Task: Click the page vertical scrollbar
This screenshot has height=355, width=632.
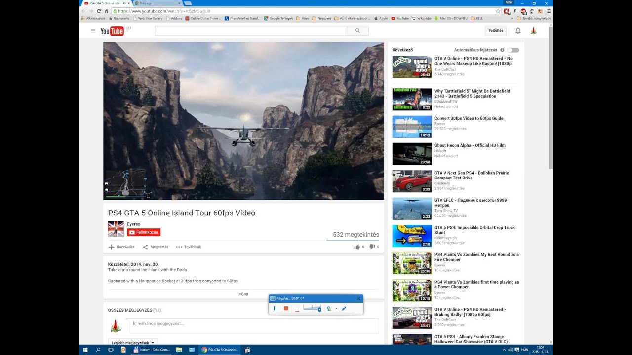Action: point(551,99)
